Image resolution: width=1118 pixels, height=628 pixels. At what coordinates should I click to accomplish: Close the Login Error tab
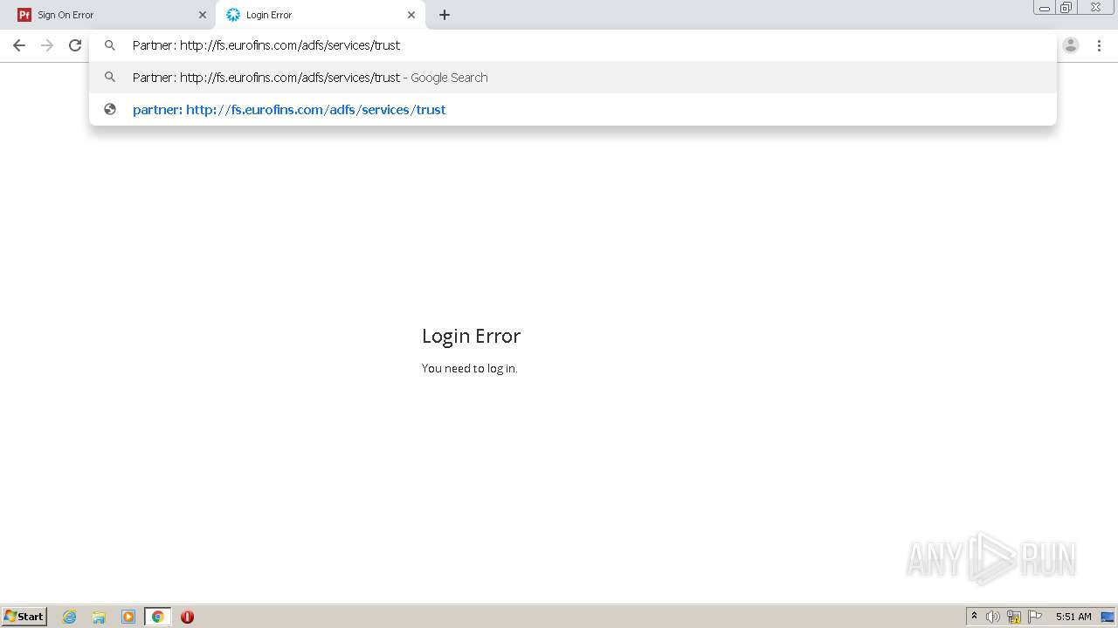pos(411,15)
